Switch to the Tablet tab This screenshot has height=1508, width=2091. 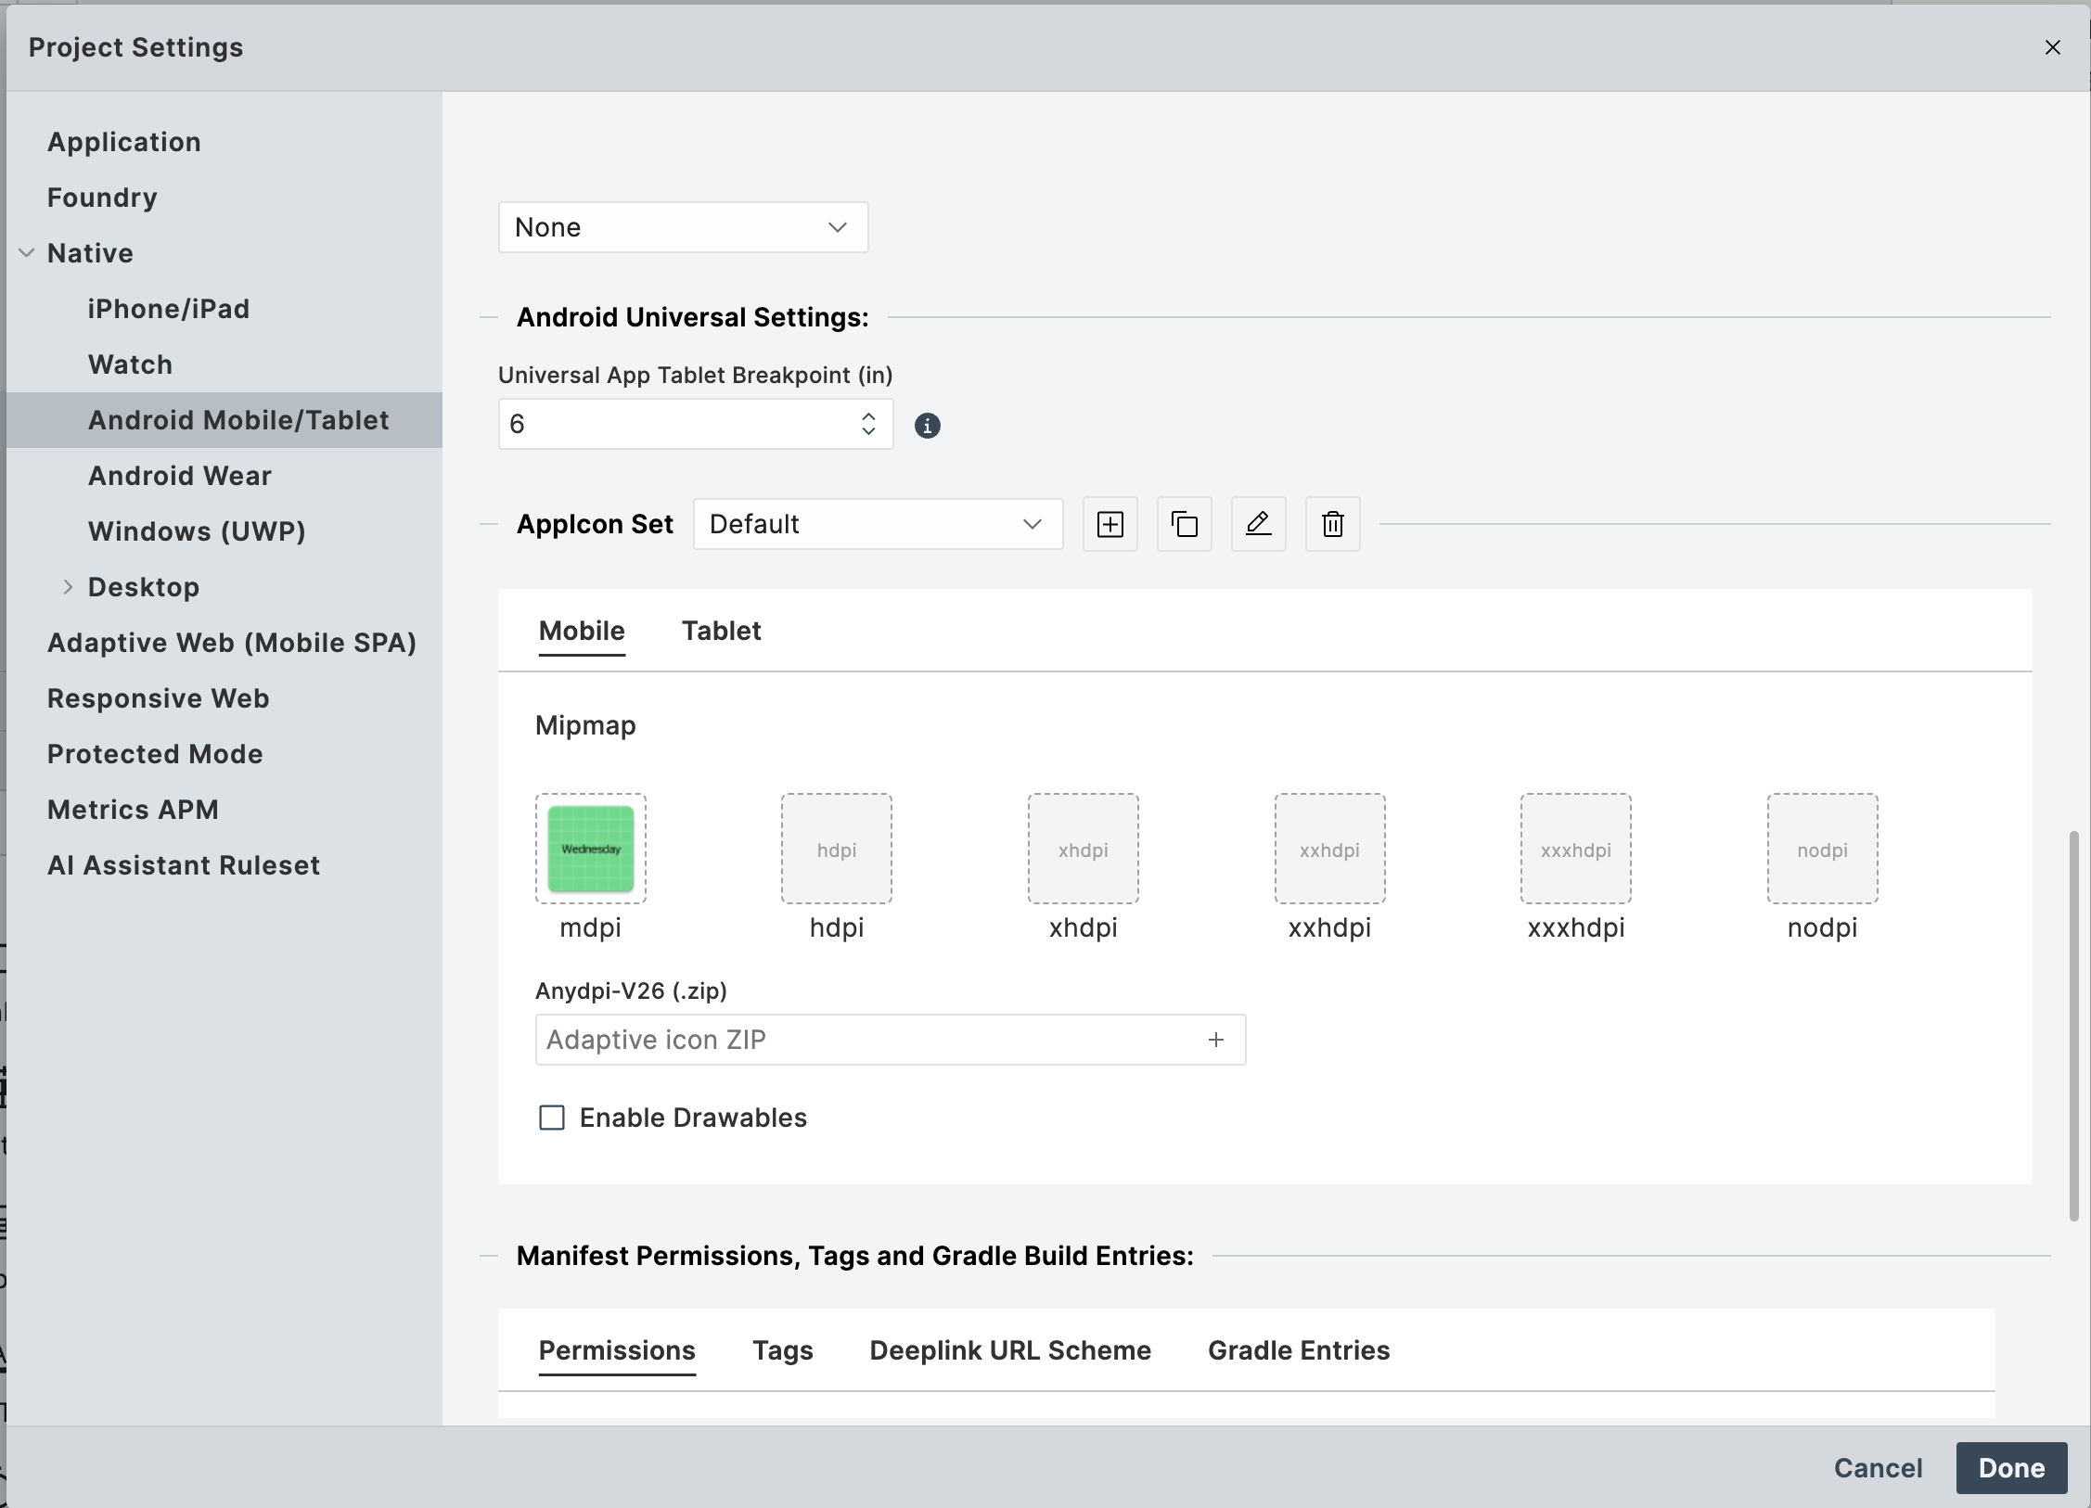click(721, 631)
